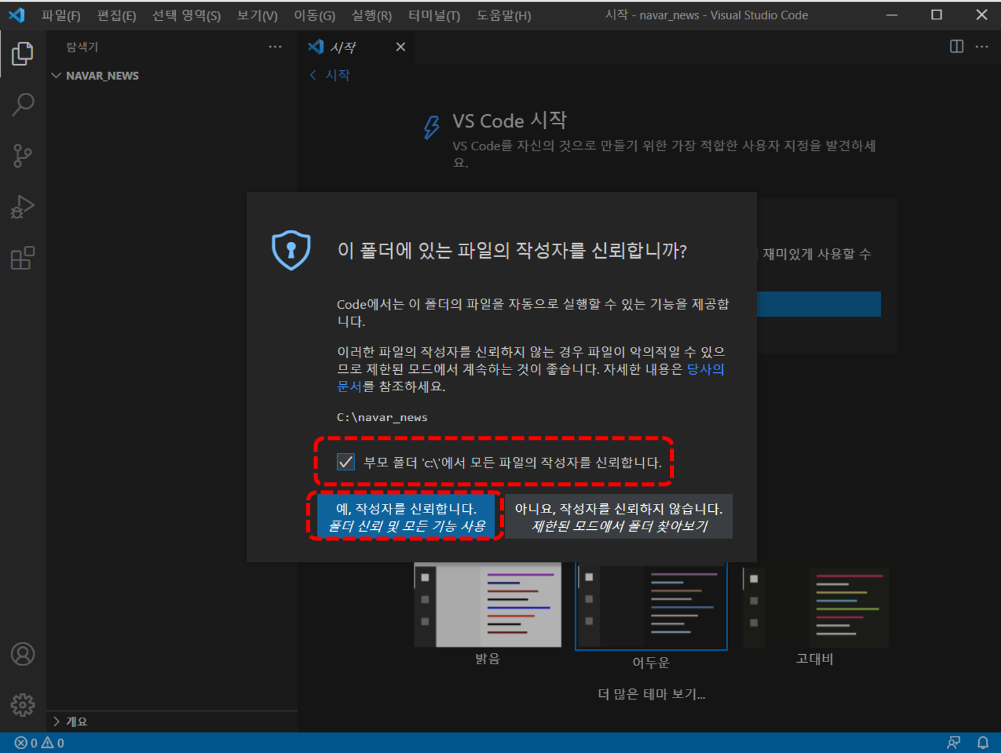Toggle the trust parent folder 'c:\' checkbox
1001x753 pixels.
click(346, 462)
